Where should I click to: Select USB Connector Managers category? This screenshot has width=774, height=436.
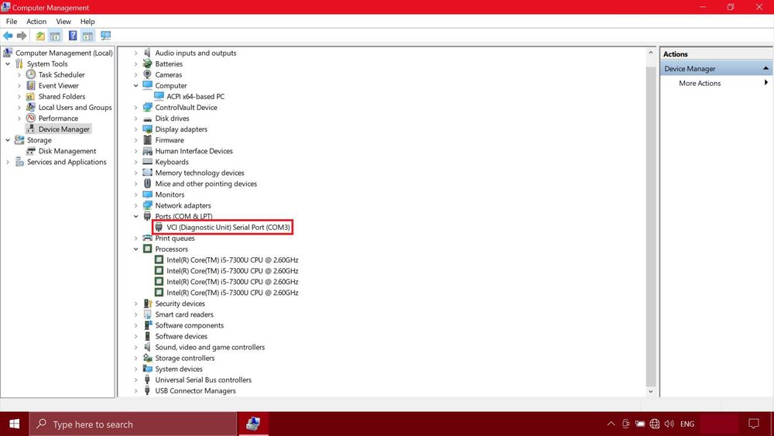pos(196,390)
